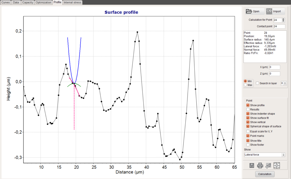This screenshot has height=179, width=291.
Task: Decrement the Calculation for Point down arrow
Action: 283,21
